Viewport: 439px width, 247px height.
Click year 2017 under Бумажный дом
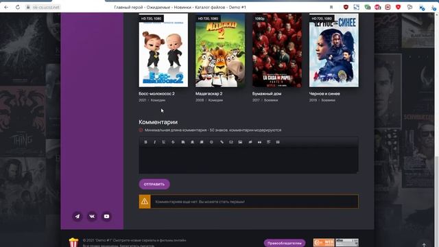click(256, 100)
